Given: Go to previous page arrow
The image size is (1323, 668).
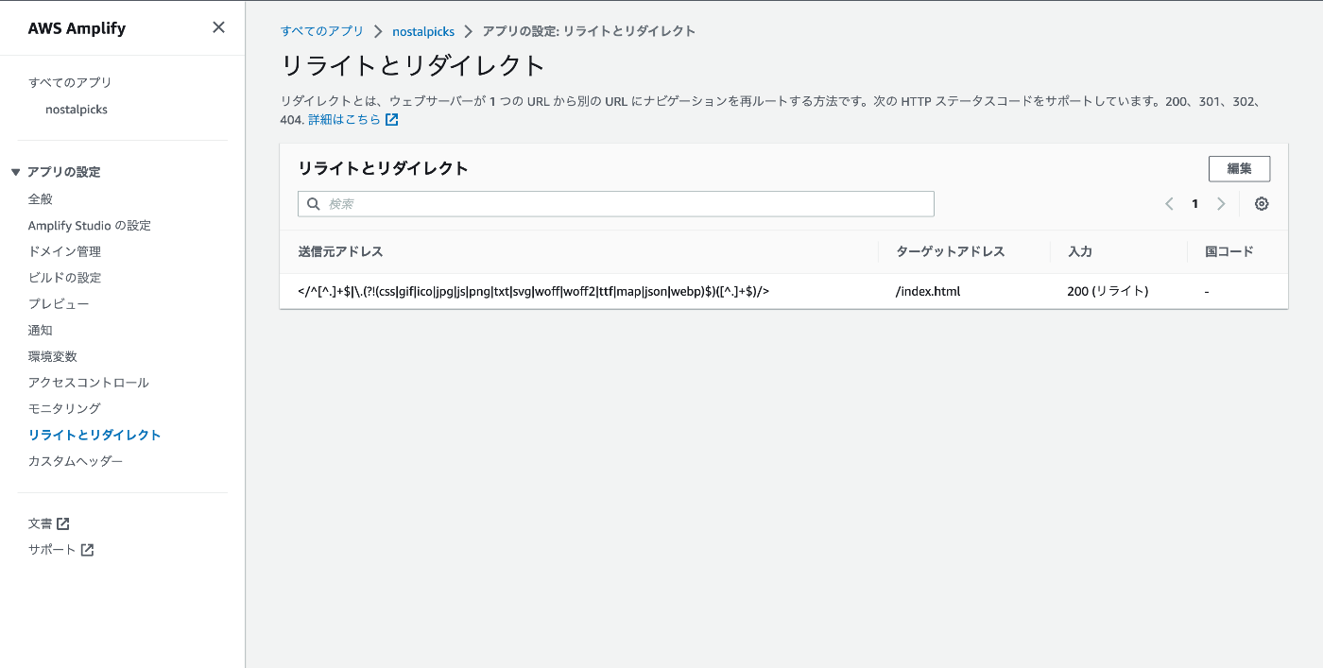Looking at the screenshot, I should (x=1169, y=204).
